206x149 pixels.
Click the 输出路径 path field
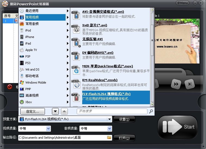(65, 138)
